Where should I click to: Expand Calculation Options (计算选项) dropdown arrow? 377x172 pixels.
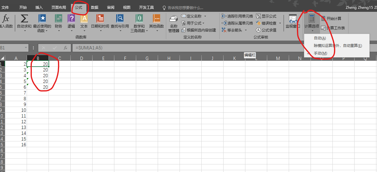[312, 31]
